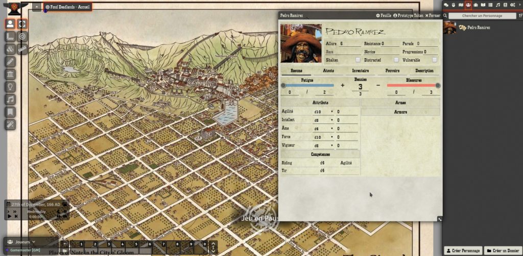The width and height of the screenshot is (523, 256).
Task: Switch to the Atouts tab
Action: pyautogui.click(x=328, y=71)
